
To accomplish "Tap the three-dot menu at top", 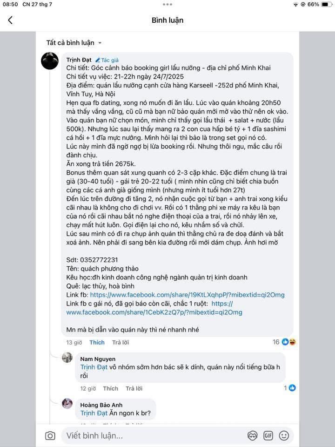I will 167,5.
